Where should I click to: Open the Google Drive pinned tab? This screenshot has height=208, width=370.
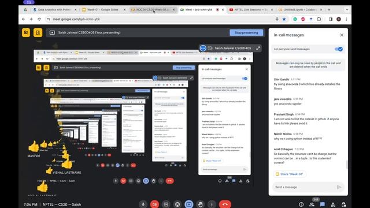click(x=25, y=10)
